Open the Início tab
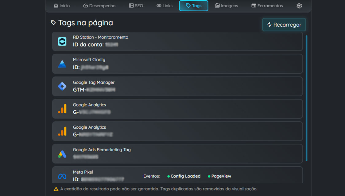The width and height of the screenshot is (345, 196). click(x=62, y=6)
